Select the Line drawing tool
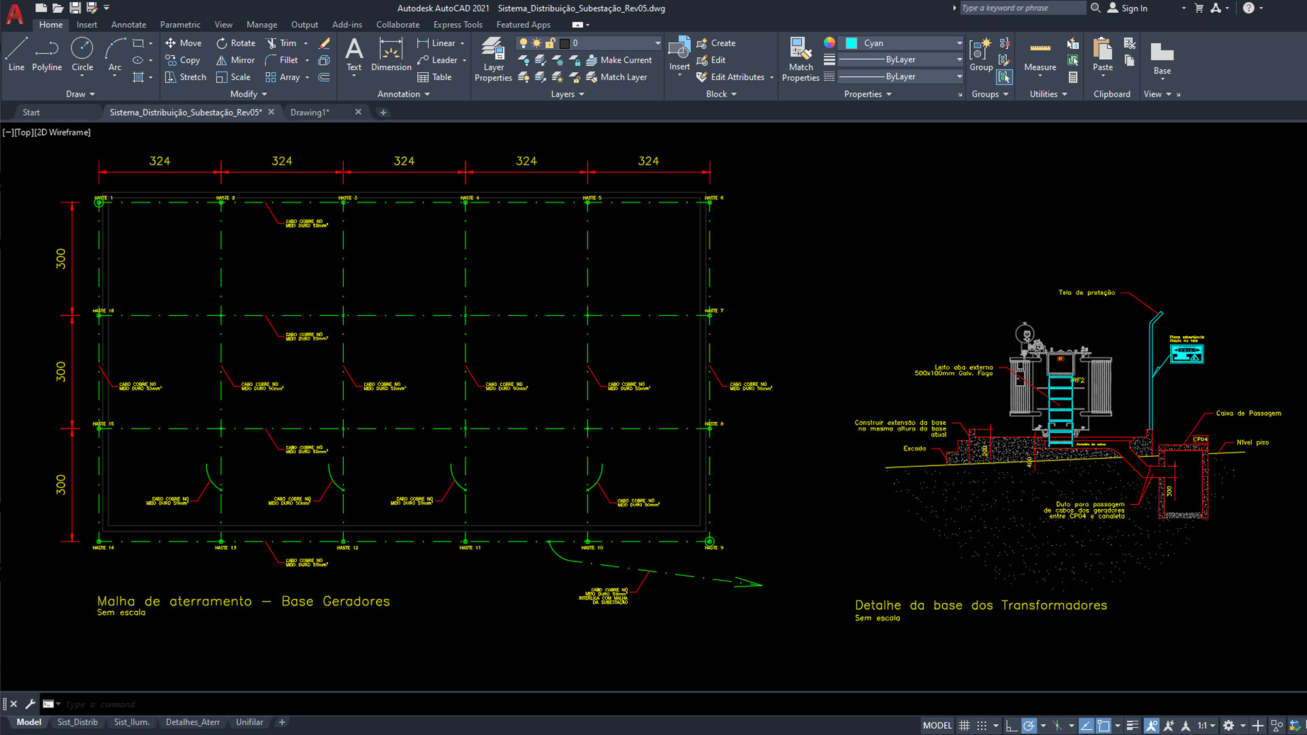Screen dimensions: 1307x735 (x=16, y=54)
